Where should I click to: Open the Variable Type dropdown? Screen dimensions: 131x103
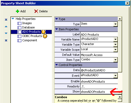pos(115,45)
